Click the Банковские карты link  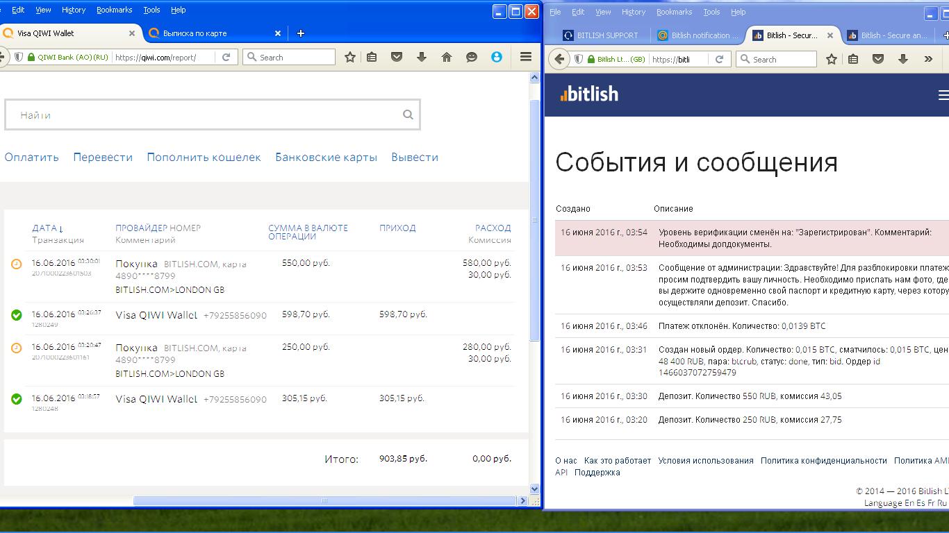(x=326, y=158)
